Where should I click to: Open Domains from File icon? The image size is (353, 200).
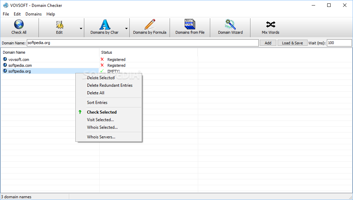[190, 24]
